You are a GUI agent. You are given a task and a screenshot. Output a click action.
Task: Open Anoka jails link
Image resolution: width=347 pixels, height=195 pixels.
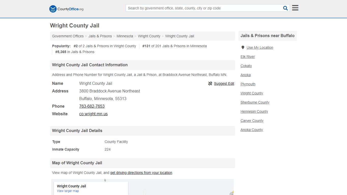[x=246, y=75]
